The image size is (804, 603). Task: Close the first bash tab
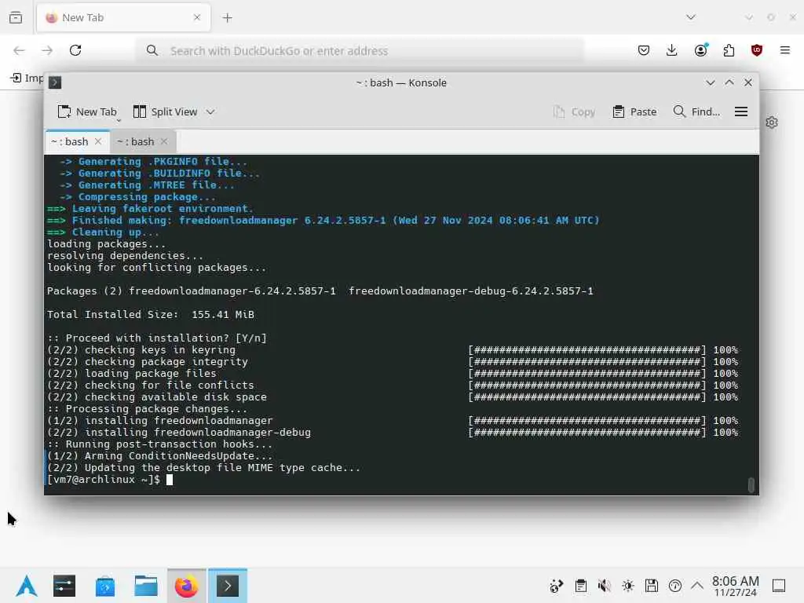[x=98, y=141]
